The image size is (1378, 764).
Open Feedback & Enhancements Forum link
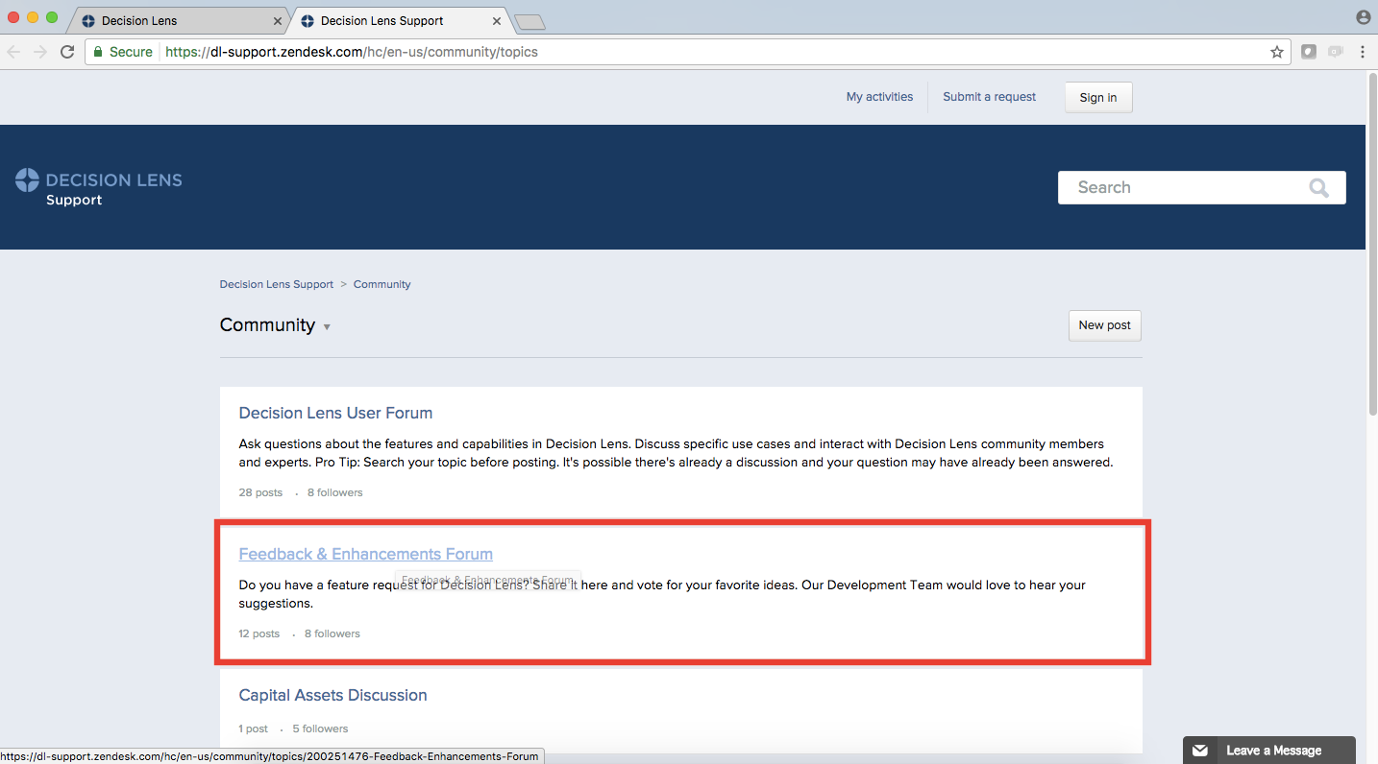[366, 554]
